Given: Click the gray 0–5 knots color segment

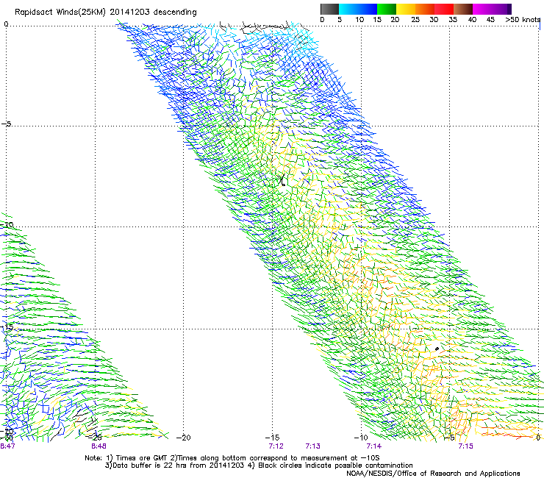Looking at the screenshot, I should pyautogui.click(x=329, y=9).
